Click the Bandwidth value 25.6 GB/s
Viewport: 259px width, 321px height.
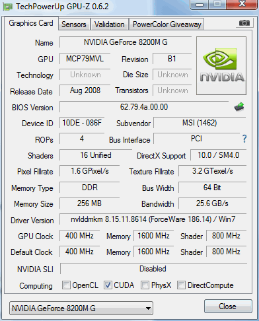(212, 203)
